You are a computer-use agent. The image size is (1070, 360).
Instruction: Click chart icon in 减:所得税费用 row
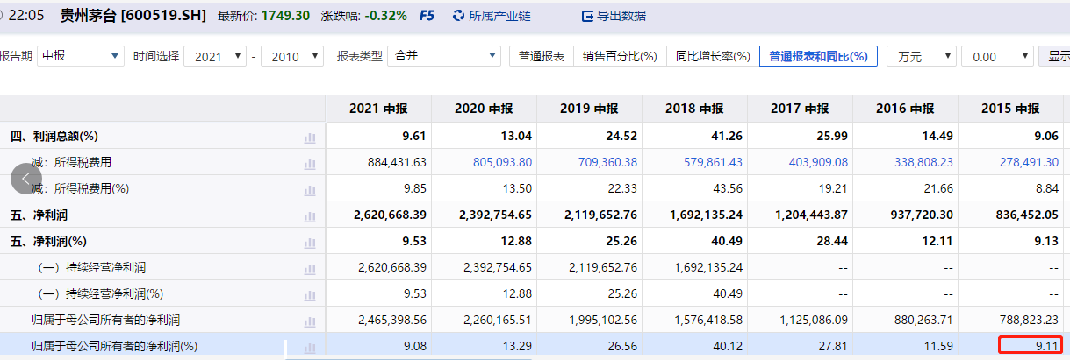(309, 164)
